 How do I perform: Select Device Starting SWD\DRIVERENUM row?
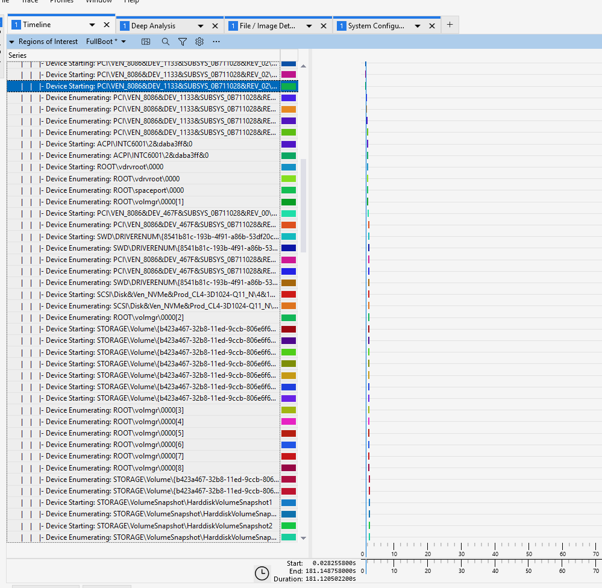143,236
